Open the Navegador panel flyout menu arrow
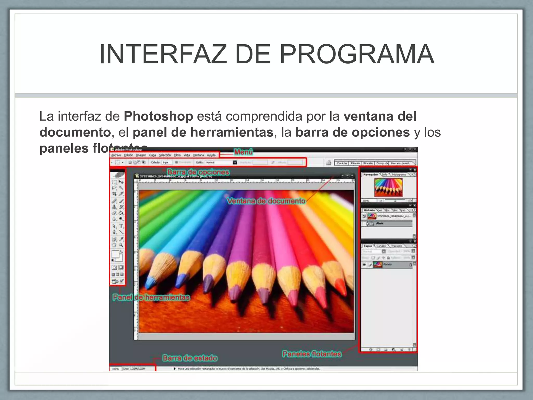This screenshot has height=400, width=533. tap(414, 174)
